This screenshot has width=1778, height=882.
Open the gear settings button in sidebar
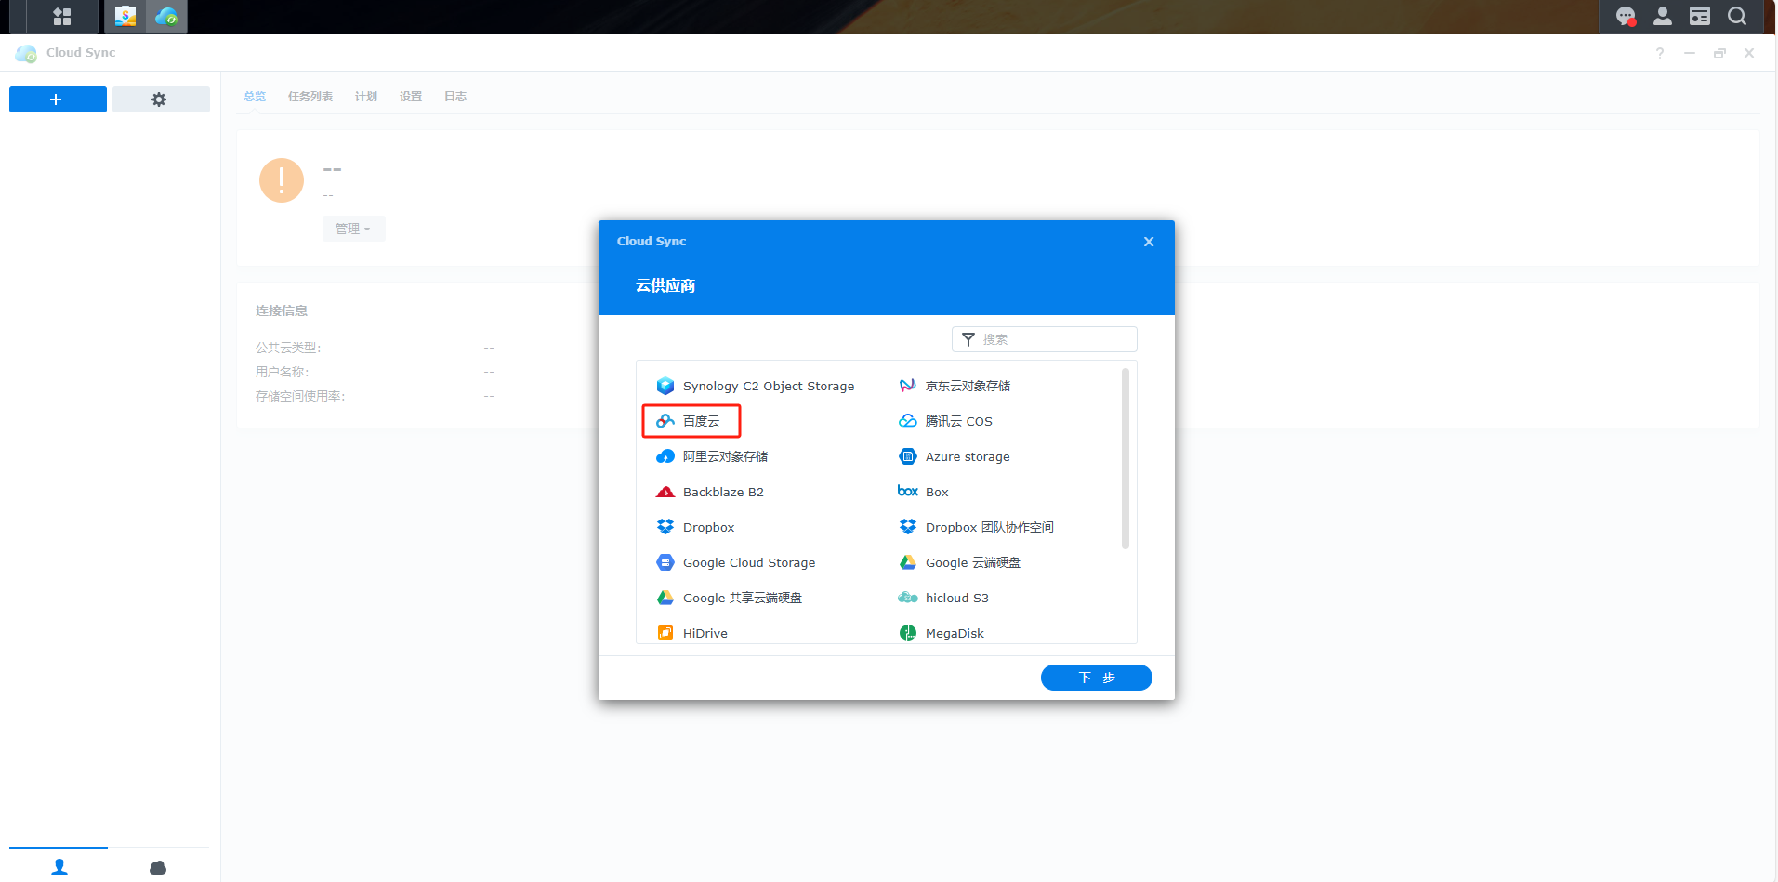(161, 99)
